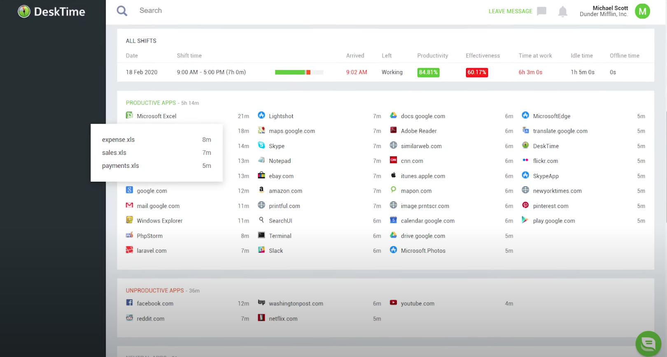Click LEAVE MESSAGE link
Image resolution: width=667 pixels, height=357 pixels.
(510, 11)
